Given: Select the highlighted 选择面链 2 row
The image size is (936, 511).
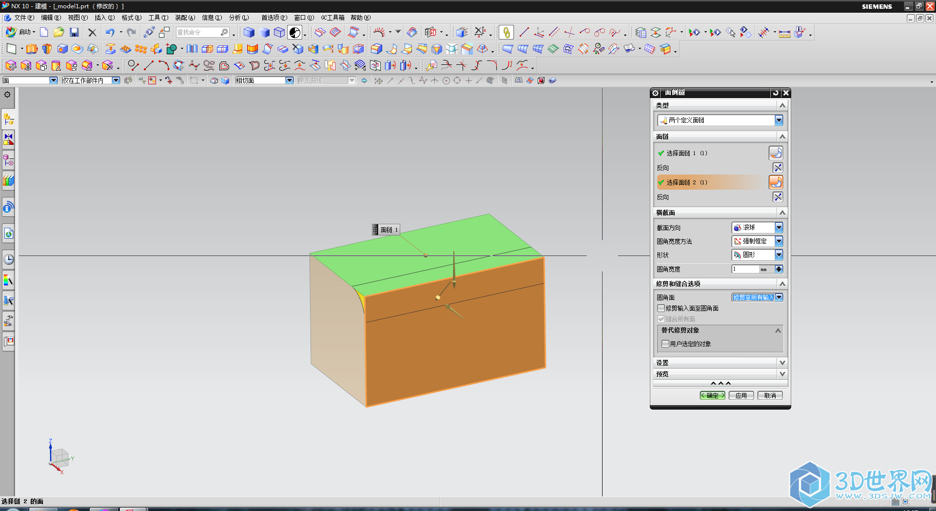Looking at the screenshot, I should (x=712, y=182).
